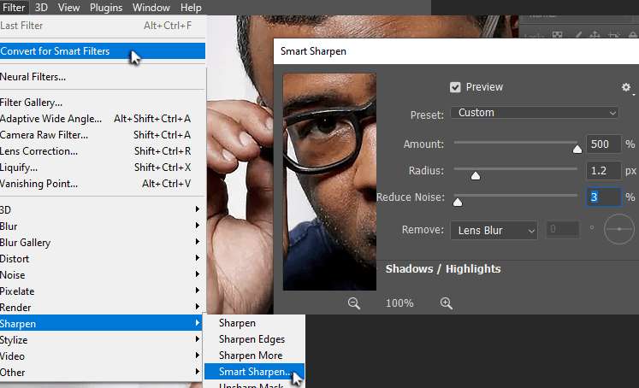
Task: Open Neural Filters from the Filter menu
Action: (33, 77)
